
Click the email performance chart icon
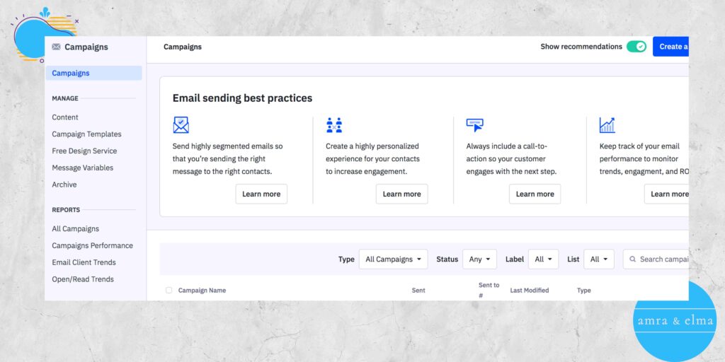click(607, 125)
